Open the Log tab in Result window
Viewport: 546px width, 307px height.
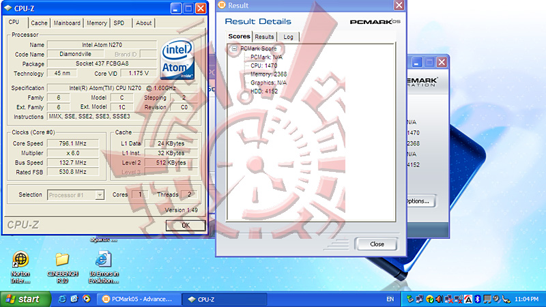(x=288, y=37)
